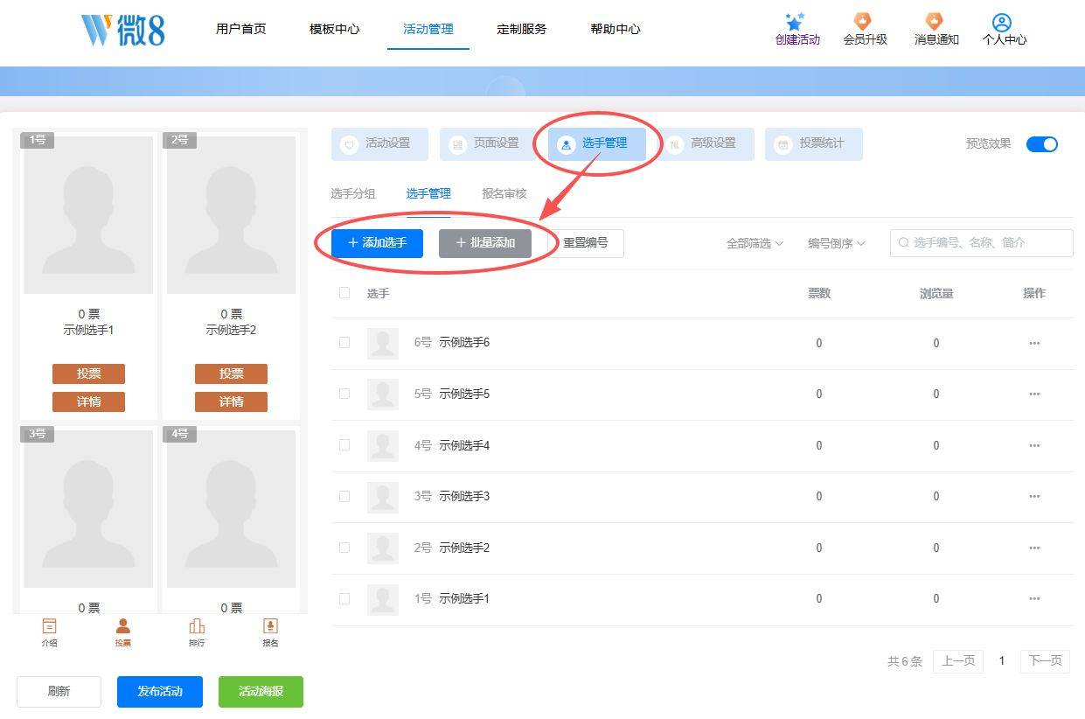
Task: Click the green 活动海报 button
Action: pyautogui.click(x=261, y=691)
